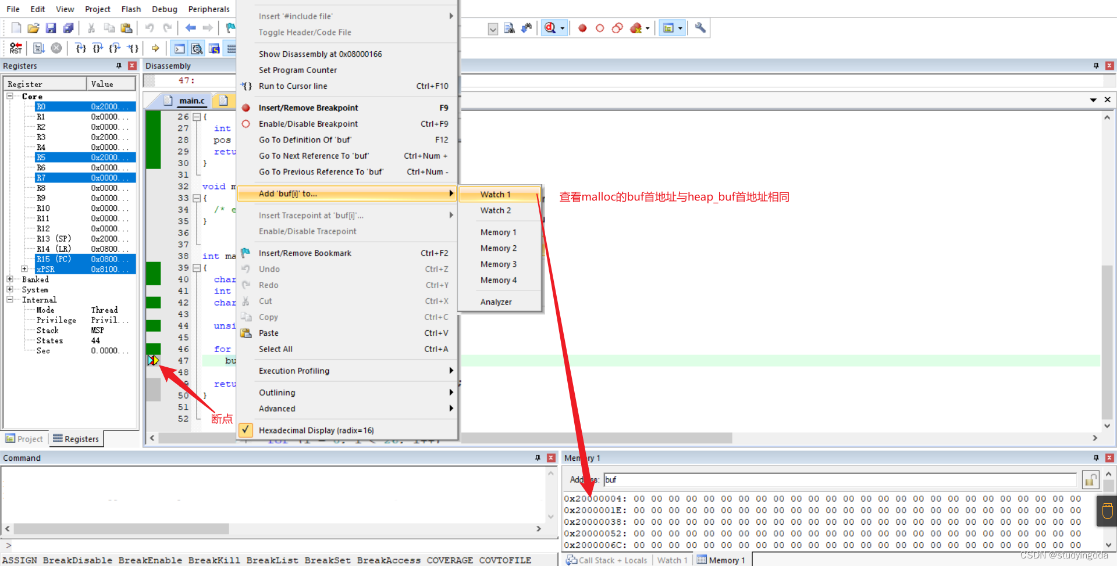Create a new file with toolbar icon
Viewport: 1117px width, 566px height.
[x=16, y=28]
